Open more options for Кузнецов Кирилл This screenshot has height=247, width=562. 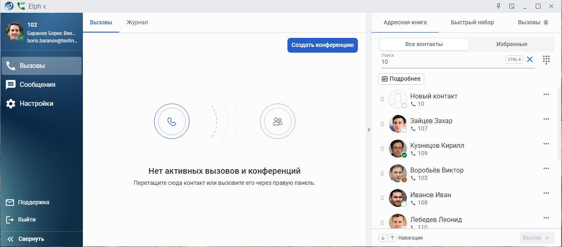tap(546, 144)
